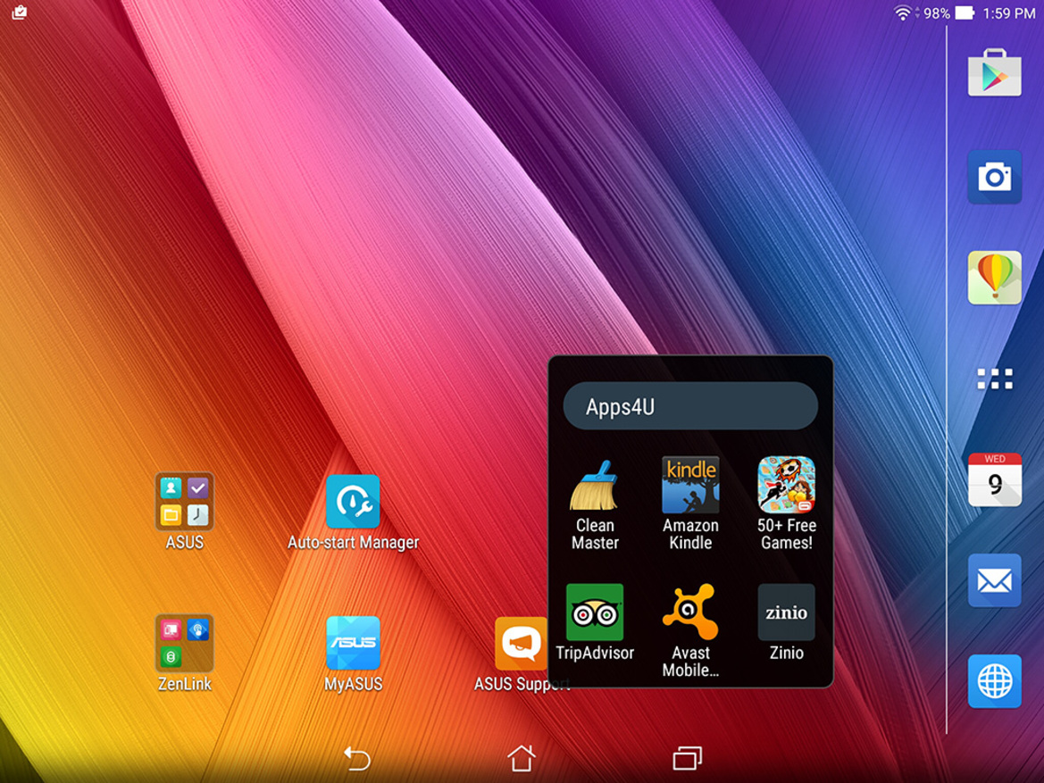Tap the 98% battery percentage text
Screen dimensions: 1044x783
point(936,13)
